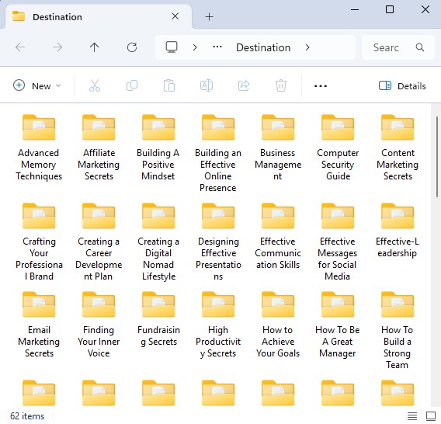This screenshot has width=441, height=424.
Task: Toggle the Details pane
Action: tap(402, 85)
